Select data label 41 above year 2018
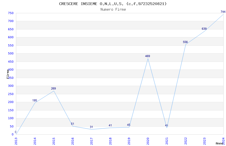 pos(110,126)
